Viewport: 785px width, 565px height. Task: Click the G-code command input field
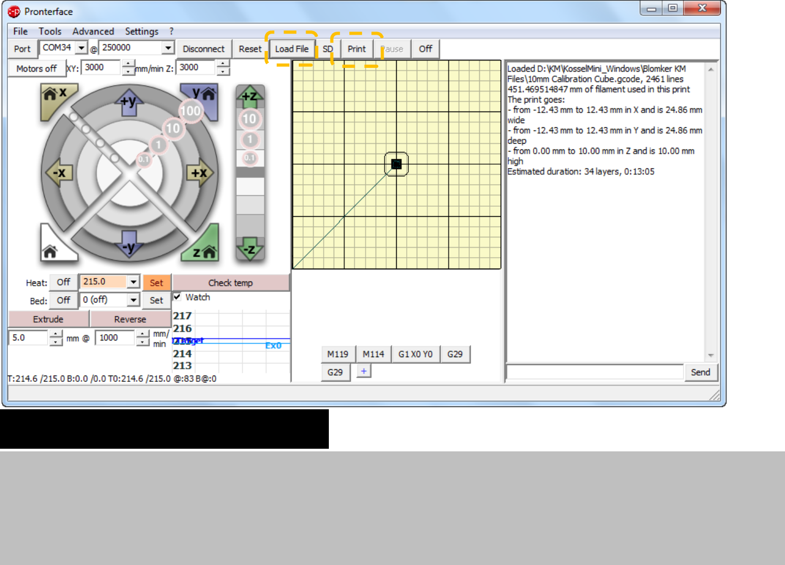pos(595,372)
